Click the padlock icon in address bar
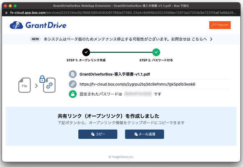Image resolution: width=243 pixels, height=167 pixels. point(6,13)
